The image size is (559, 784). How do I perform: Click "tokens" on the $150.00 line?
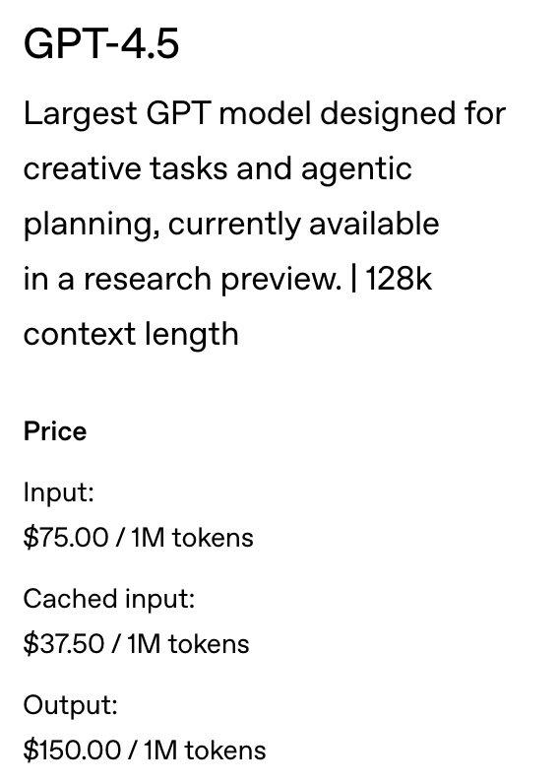225,751
